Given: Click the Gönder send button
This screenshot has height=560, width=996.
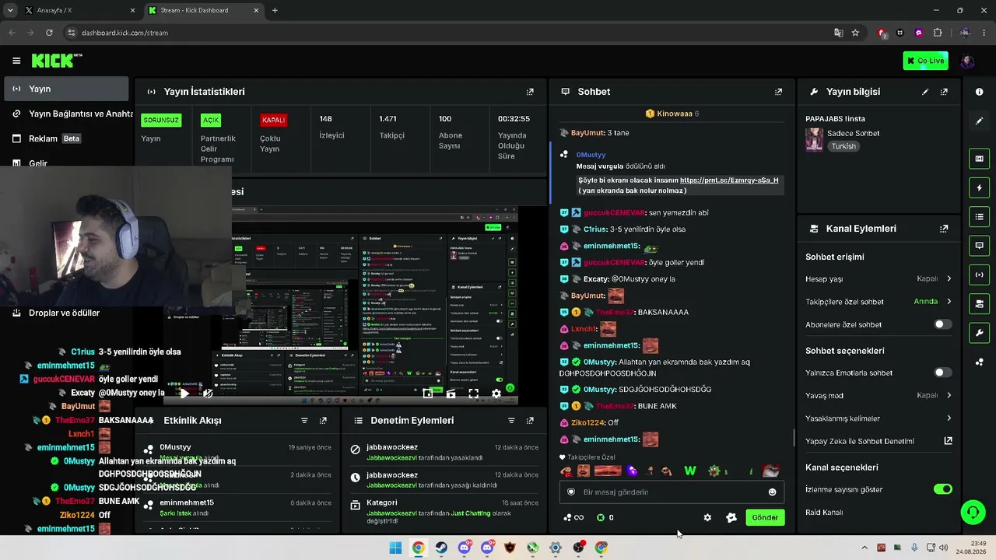Looking at the screenshot, I should 765,517.
